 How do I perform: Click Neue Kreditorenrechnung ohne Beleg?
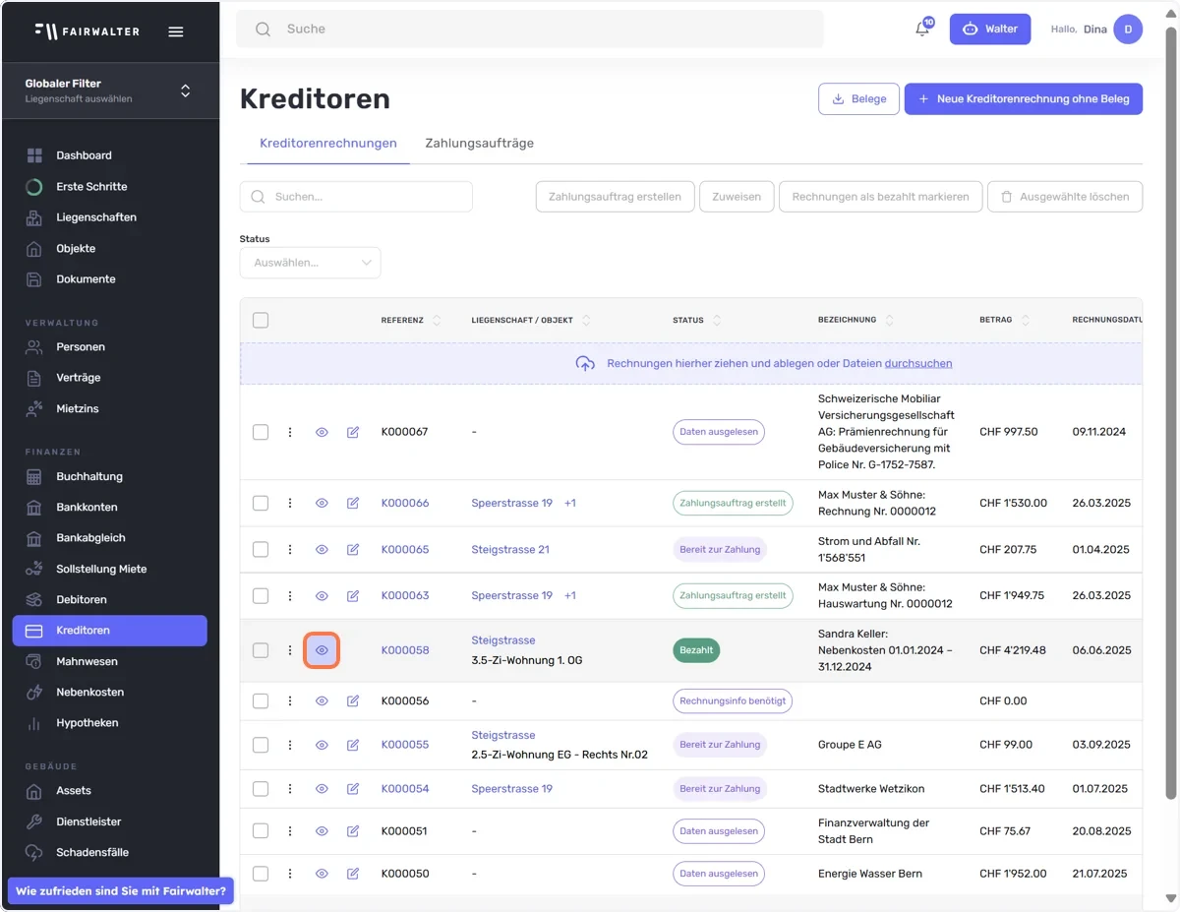click(x=1024, y=98)
